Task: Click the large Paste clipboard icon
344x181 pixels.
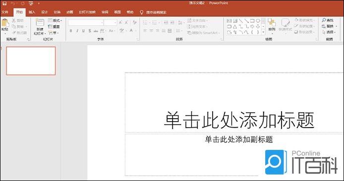Action: 5,23
